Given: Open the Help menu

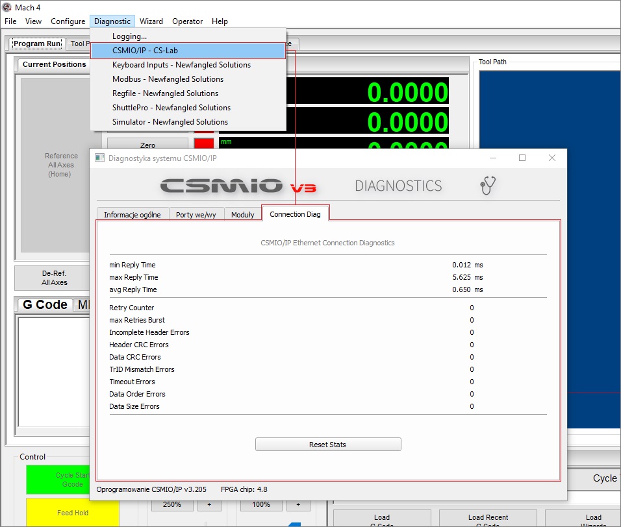Looking at the screenshot, I should [220, 21].
